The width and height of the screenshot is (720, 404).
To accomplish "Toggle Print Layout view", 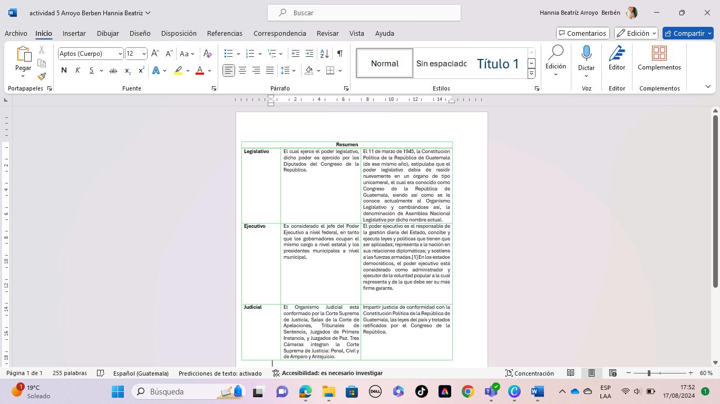I will 591,373.
